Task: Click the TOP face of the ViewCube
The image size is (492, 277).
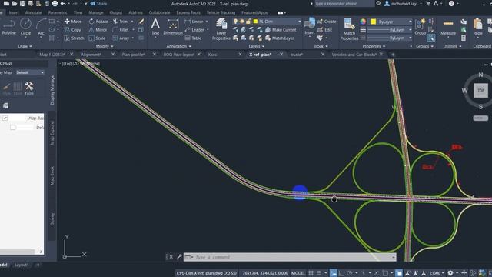Action: pos(480,91)
